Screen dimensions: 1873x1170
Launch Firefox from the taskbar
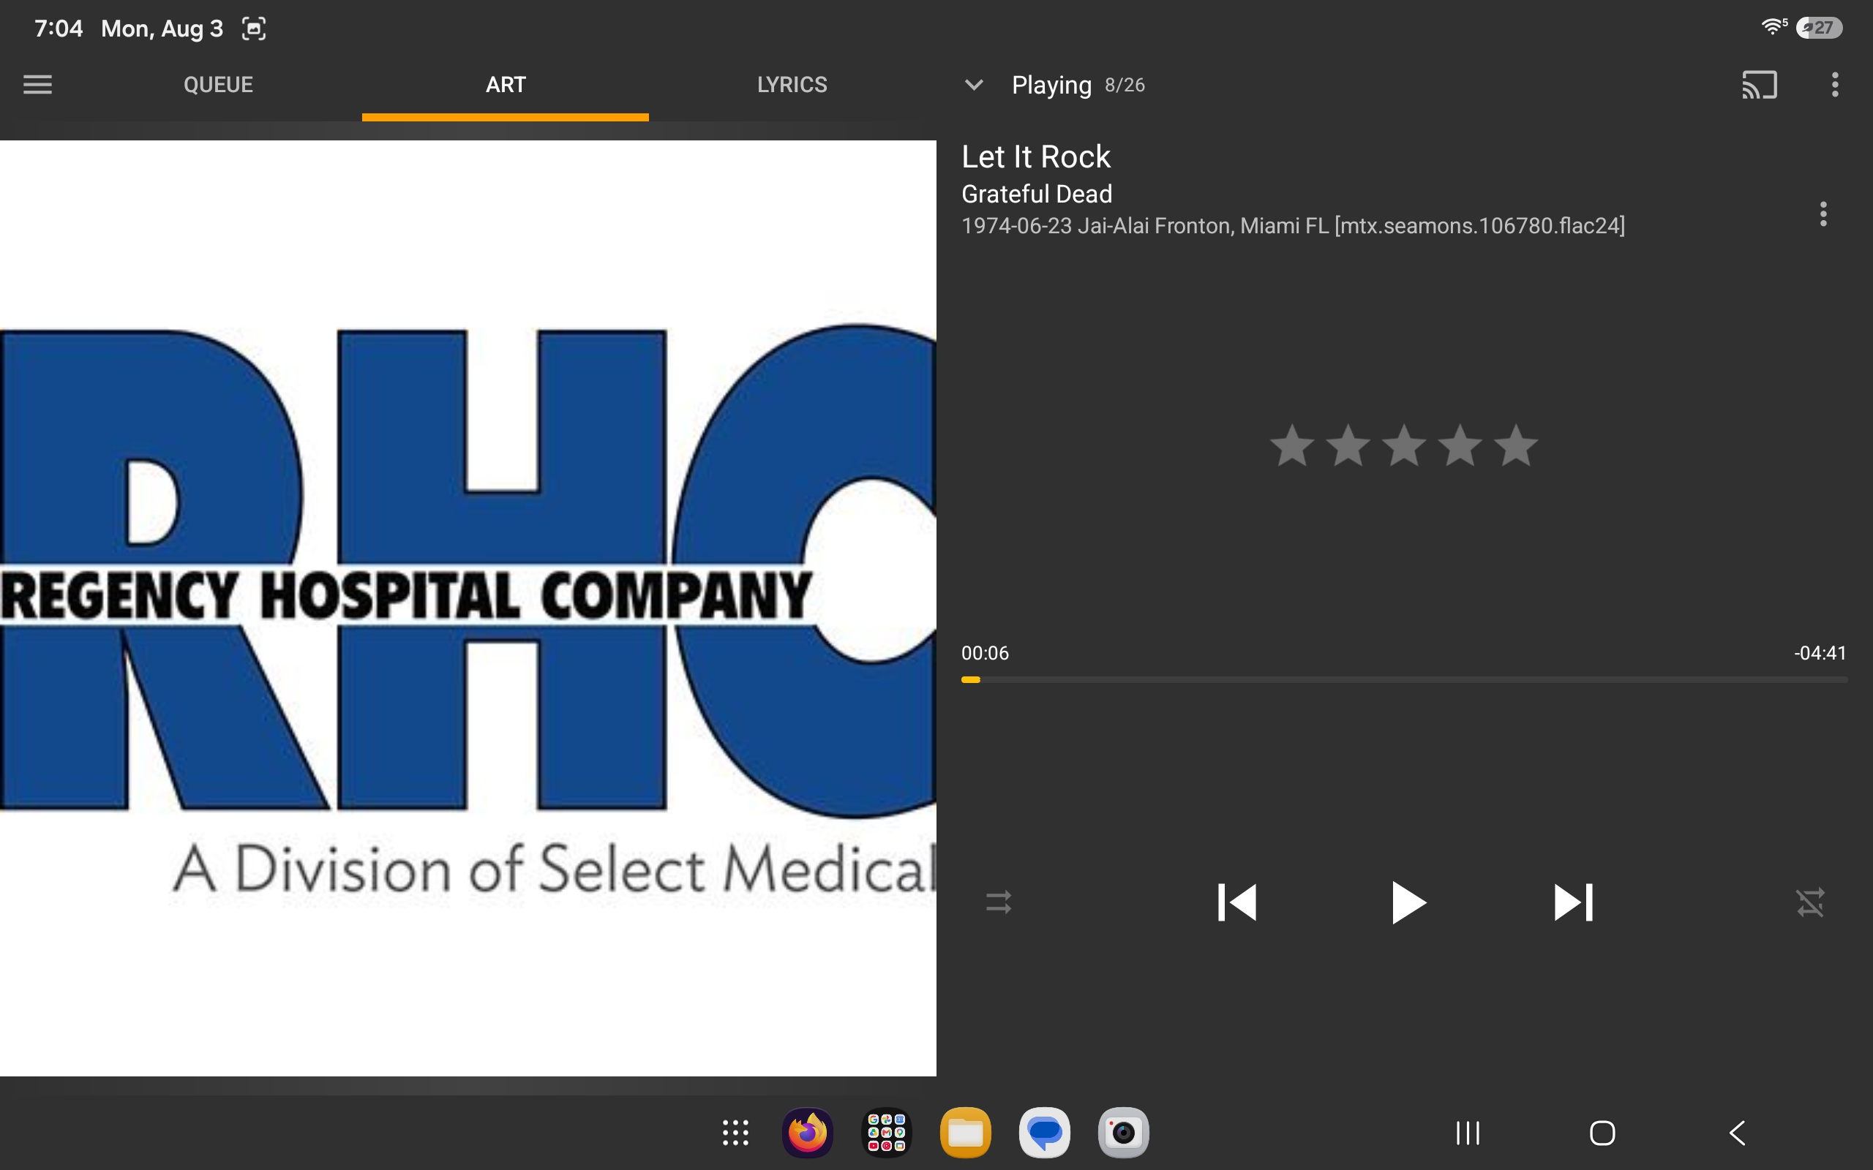[807, 1133]
